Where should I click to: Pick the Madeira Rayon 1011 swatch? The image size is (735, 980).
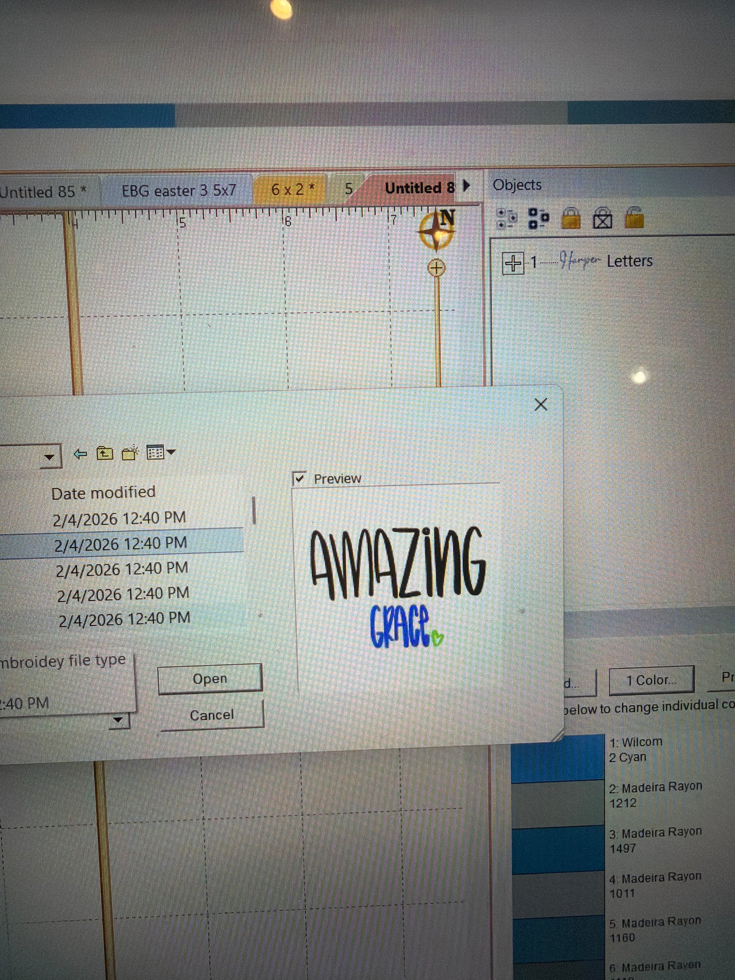click(557, 894)
